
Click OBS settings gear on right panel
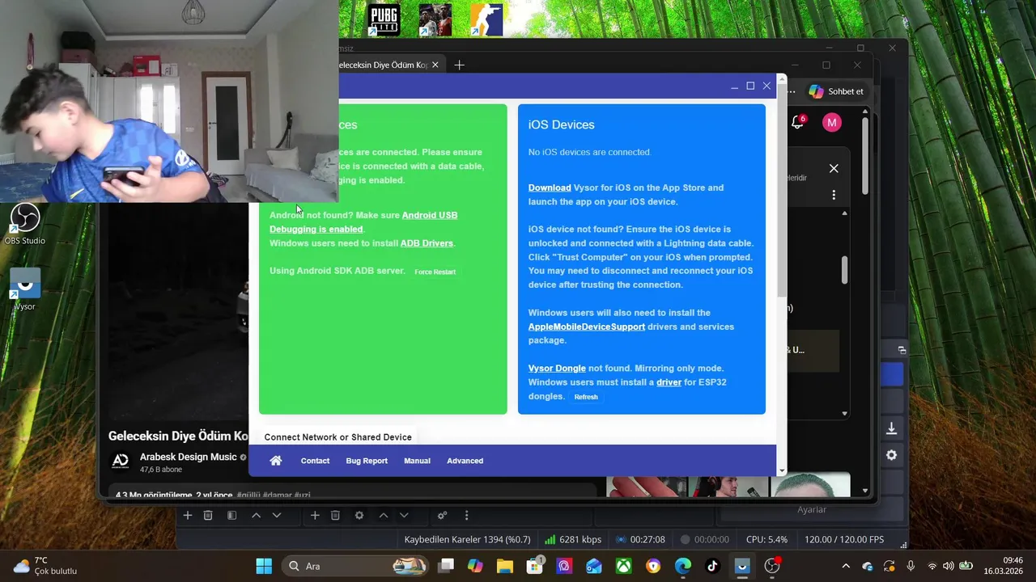coord(891,455)
